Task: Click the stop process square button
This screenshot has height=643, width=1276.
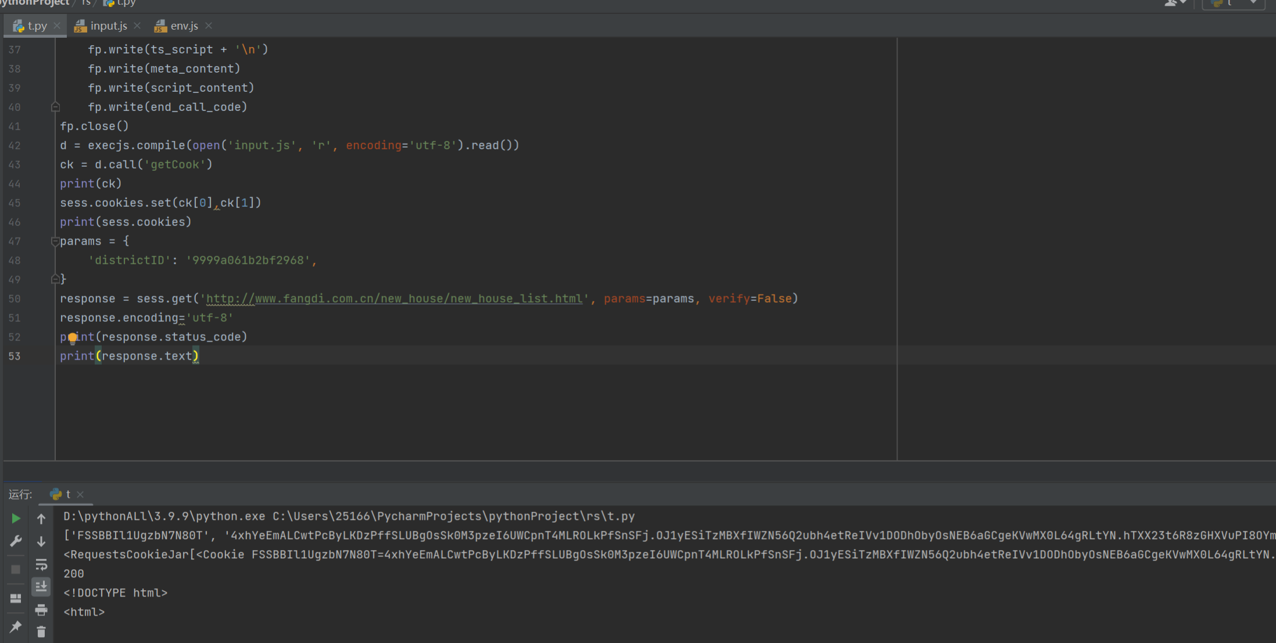Action: click(16, 569)
